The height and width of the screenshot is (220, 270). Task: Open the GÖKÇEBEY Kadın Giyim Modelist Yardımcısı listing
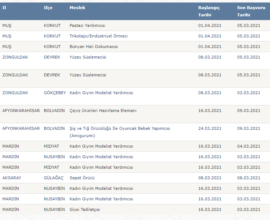pyautogui.click(x=101, y=93)
